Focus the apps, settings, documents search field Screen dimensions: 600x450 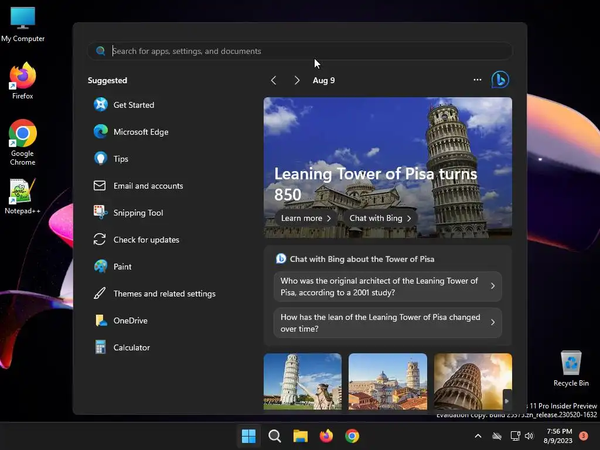300,51
